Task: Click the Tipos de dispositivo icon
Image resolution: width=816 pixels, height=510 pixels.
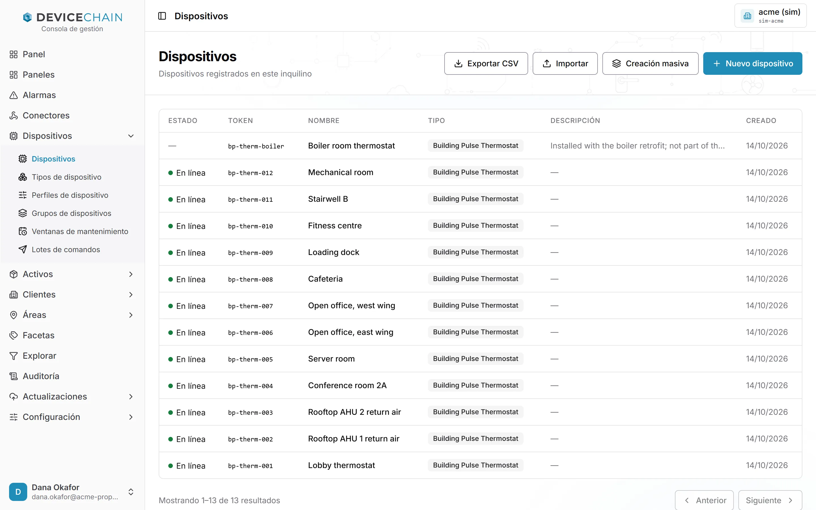Action: pyautogui.click(x=23, y=177)
